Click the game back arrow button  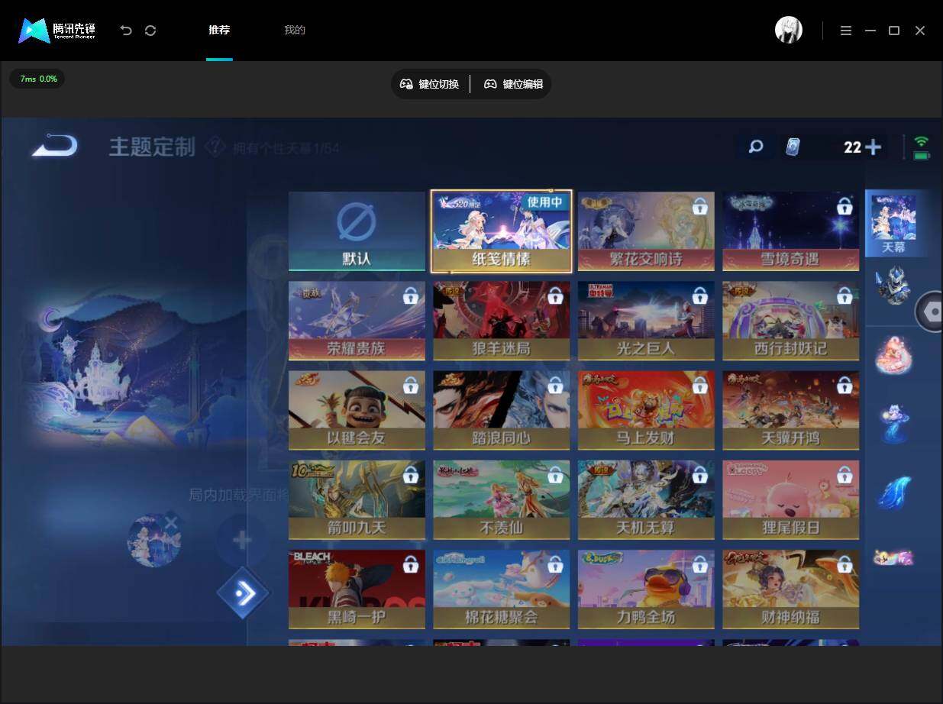[x=54, y=145]
